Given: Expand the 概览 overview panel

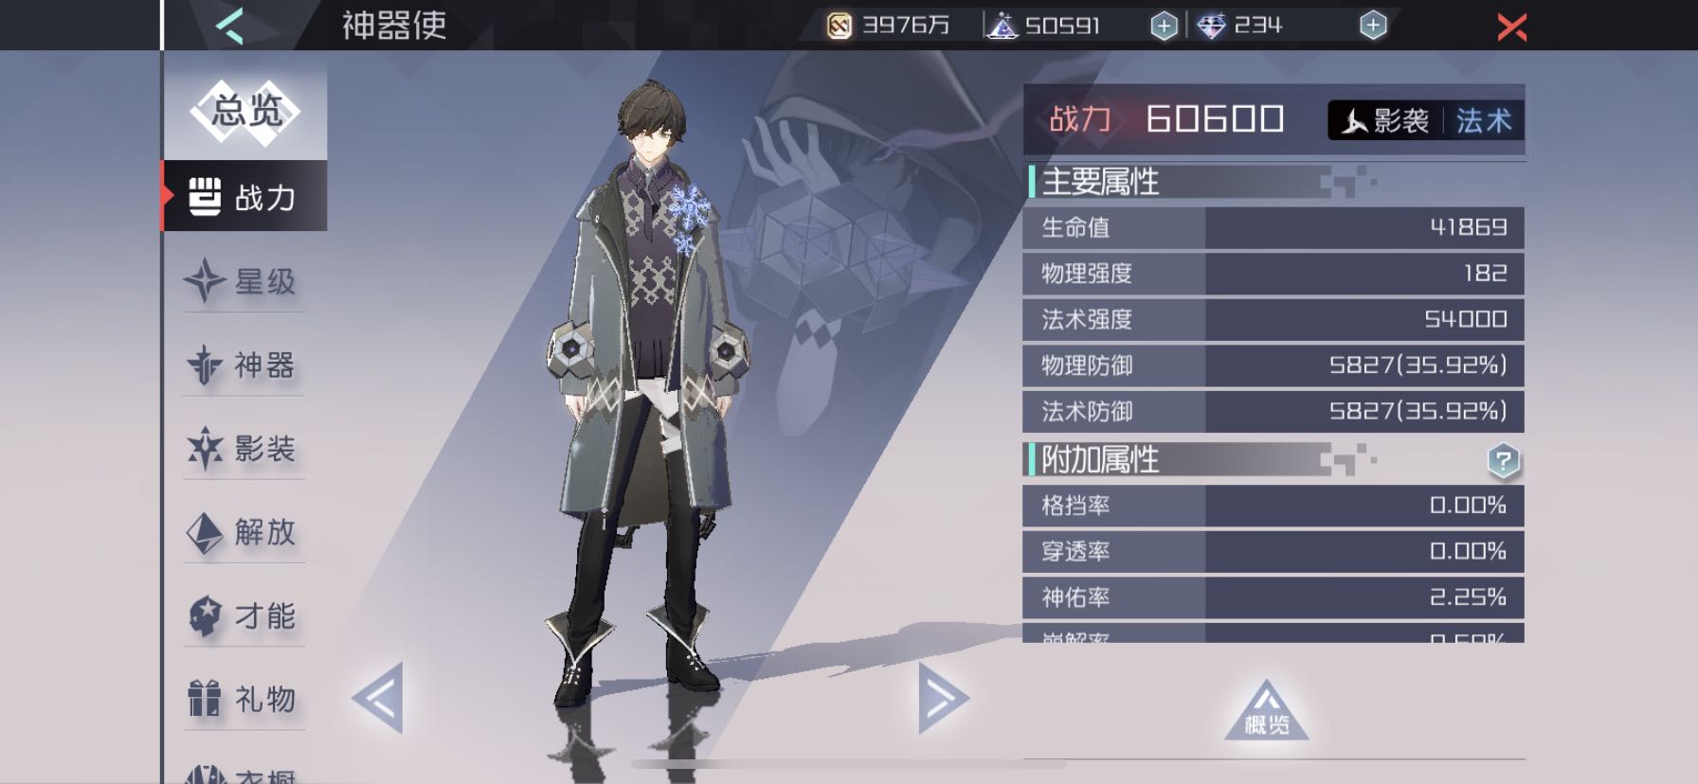Looking at the screenshot, I should click(1267, 709).
